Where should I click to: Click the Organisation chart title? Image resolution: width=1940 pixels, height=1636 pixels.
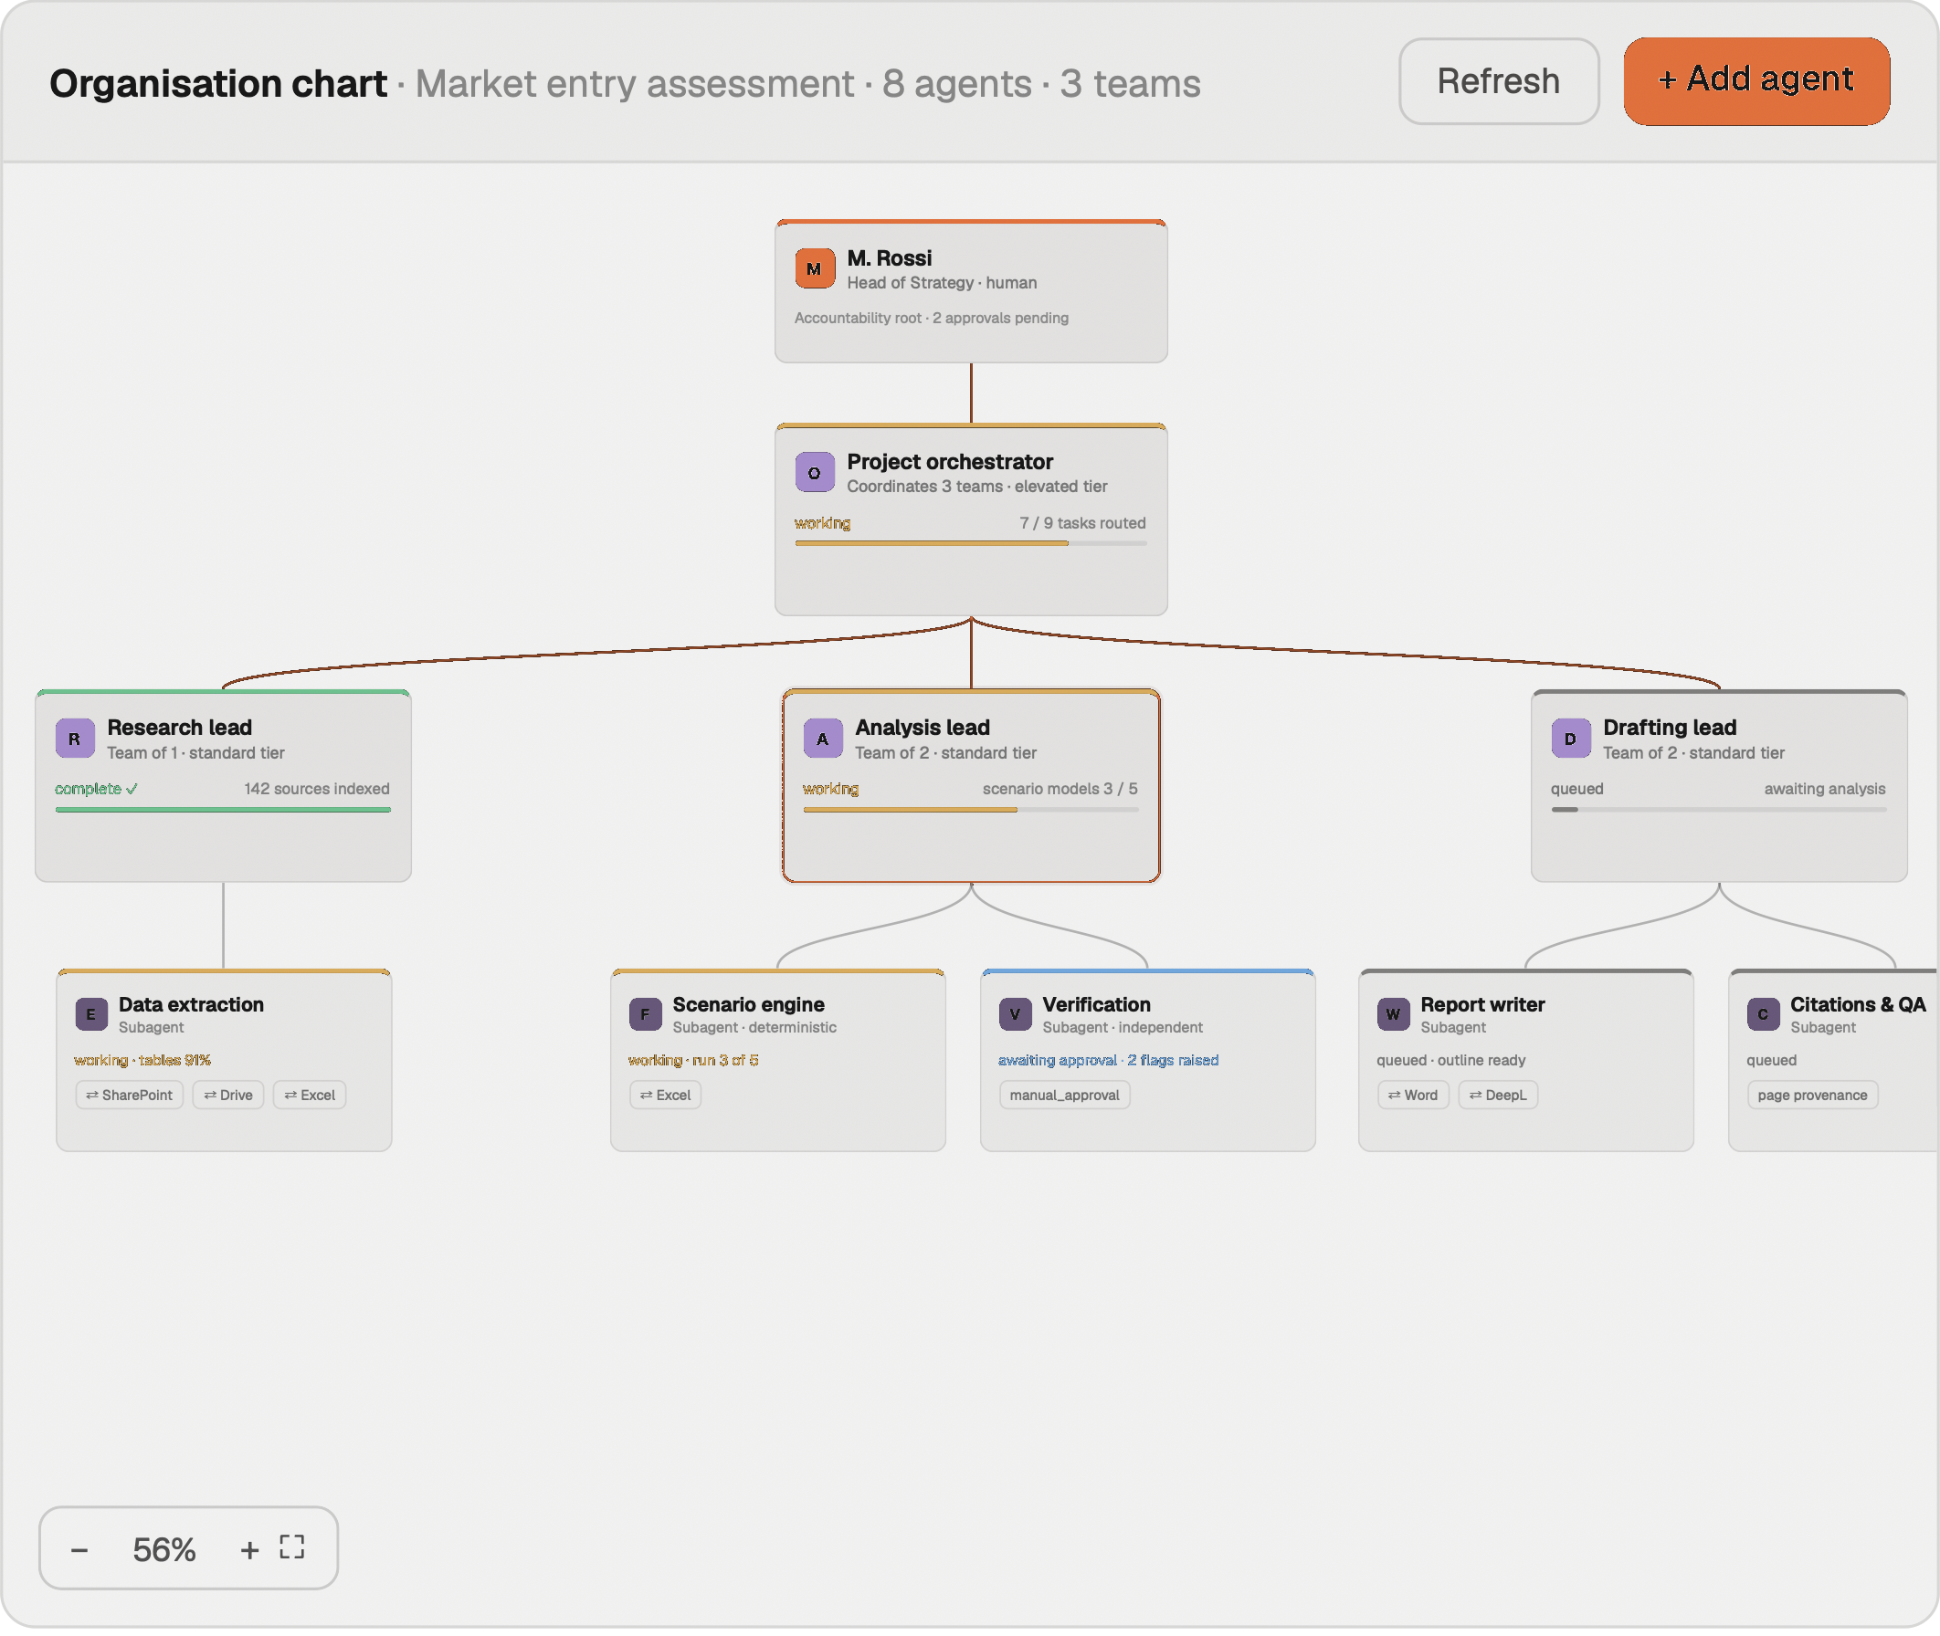coord(218,83)
